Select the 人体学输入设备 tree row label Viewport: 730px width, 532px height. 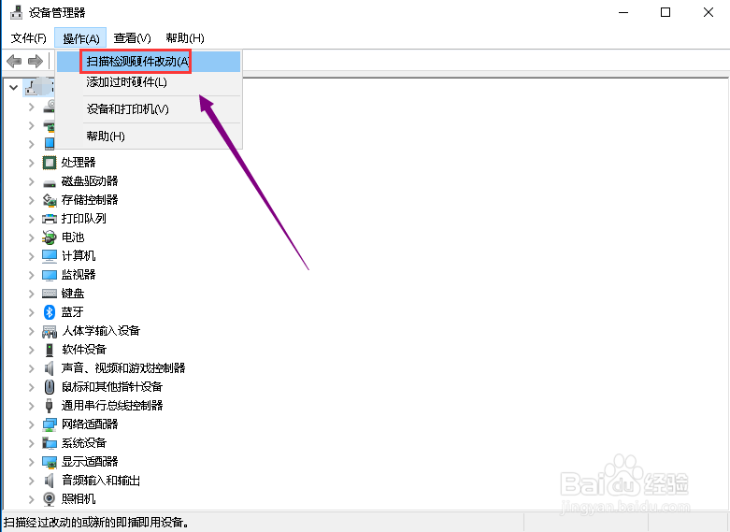click(101, 331)
